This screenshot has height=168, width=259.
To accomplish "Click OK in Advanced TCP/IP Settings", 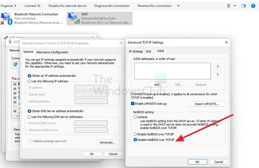I will [197, 162].
